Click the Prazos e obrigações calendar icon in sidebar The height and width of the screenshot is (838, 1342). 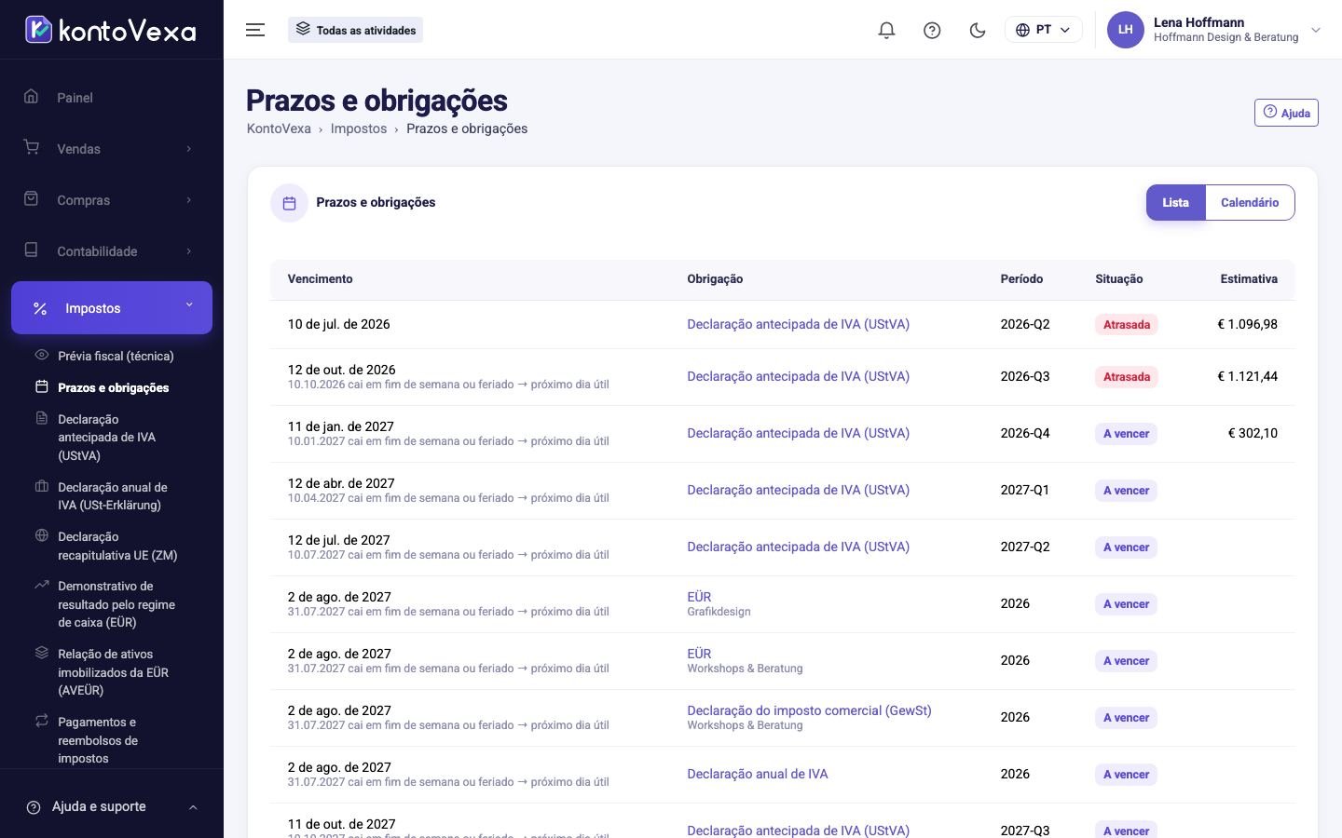(41, 386)
